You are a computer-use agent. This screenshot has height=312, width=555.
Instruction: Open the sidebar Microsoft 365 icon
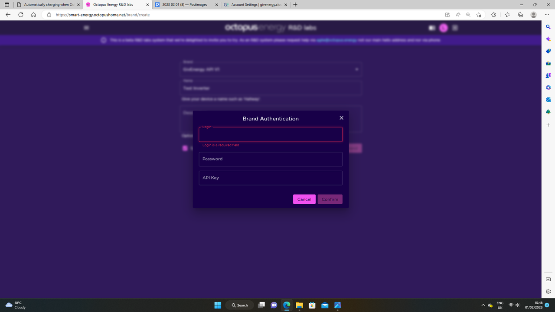click(x=548, y=88)
